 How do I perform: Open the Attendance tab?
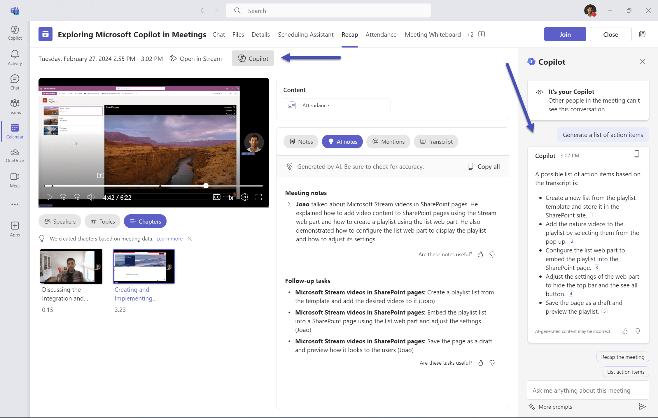coord(381,34)
